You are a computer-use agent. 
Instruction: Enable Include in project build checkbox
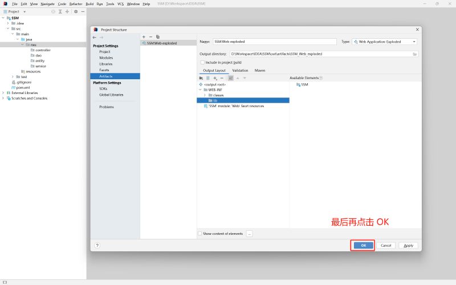coord(202,63)
